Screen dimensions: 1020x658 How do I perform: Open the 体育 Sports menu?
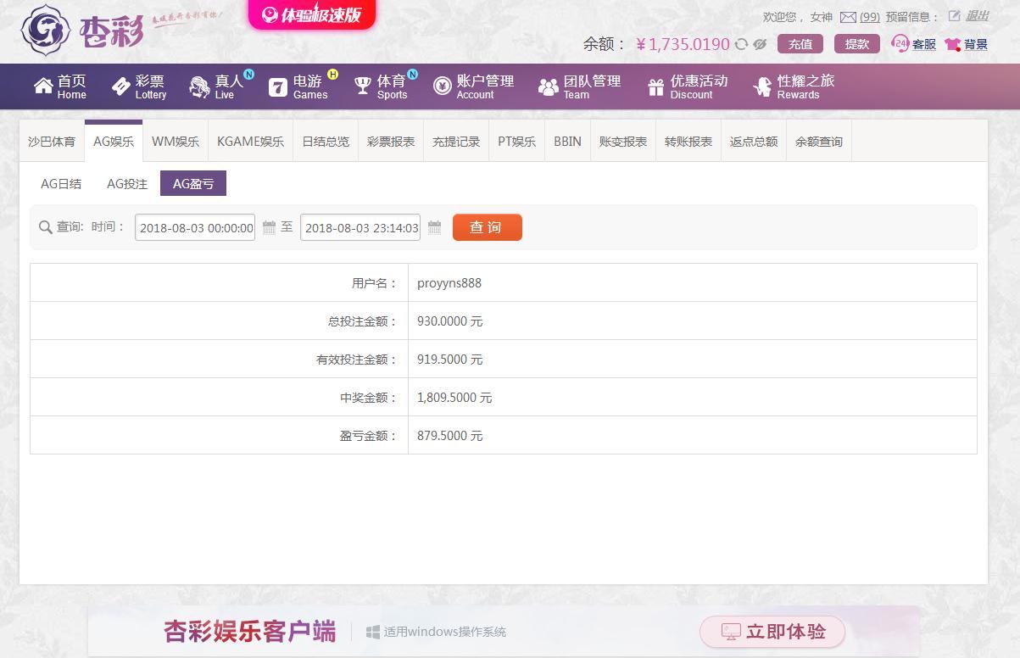coord(382,86)
